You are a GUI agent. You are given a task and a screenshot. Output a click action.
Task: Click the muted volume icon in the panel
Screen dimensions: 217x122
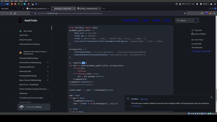tap(193, 4)
